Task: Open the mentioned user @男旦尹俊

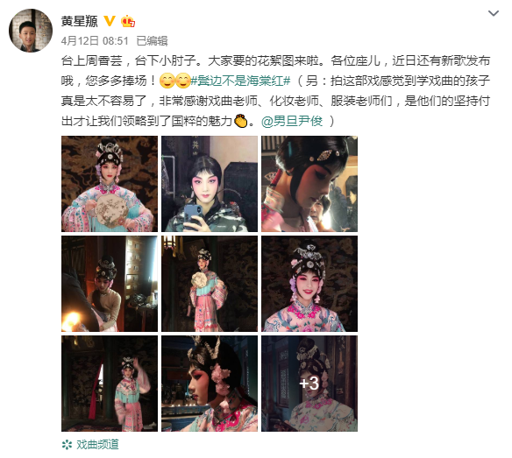Action: click(x=292, y=121)
